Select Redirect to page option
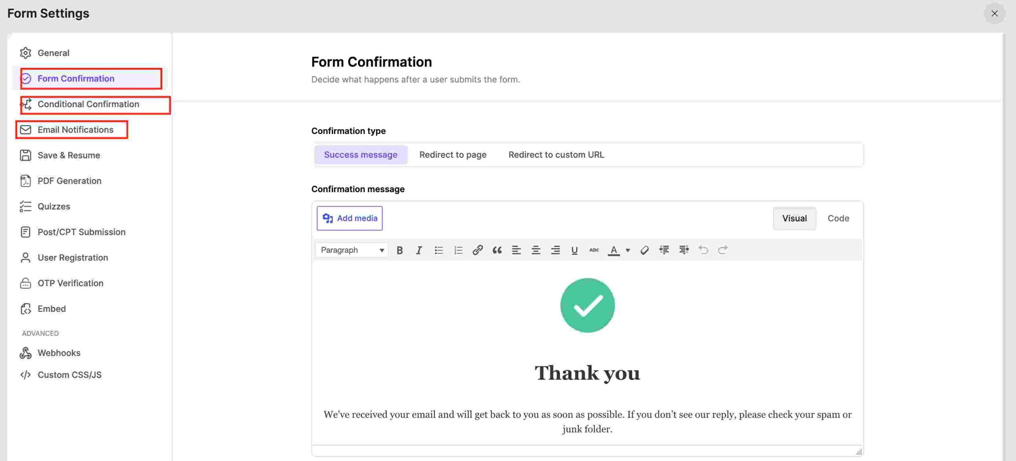Viewport: 1016px width, 461px height. coord(453,154)
